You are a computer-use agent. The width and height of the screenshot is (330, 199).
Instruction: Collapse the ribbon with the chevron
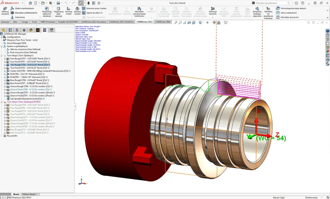(327, 17)
